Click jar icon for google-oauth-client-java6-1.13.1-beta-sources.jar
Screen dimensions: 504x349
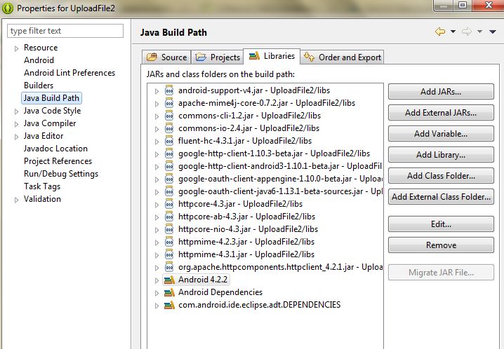pyautogui.click(x=169, y=191)
